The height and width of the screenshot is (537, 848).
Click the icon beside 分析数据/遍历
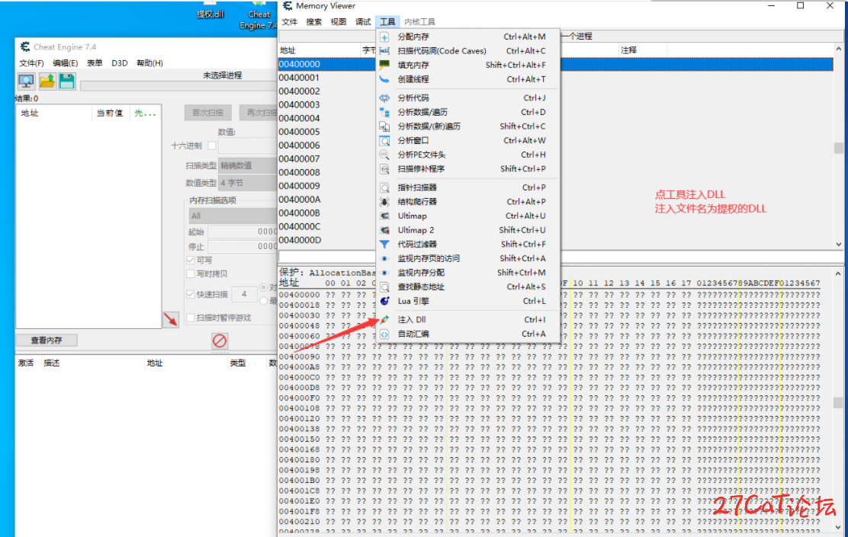(384, 112)
